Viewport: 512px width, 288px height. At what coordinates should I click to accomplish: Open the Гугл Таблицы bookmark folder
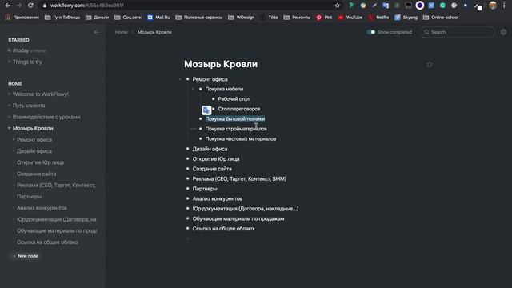coord(62,18)
